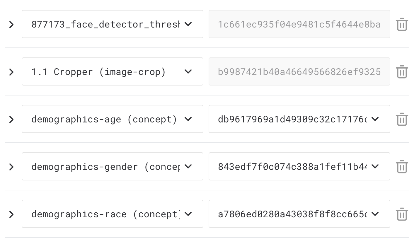Click the version field b9987421b40a4664

(x=299, y=71)
